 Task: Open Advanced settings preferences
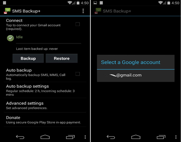(45, 105)
